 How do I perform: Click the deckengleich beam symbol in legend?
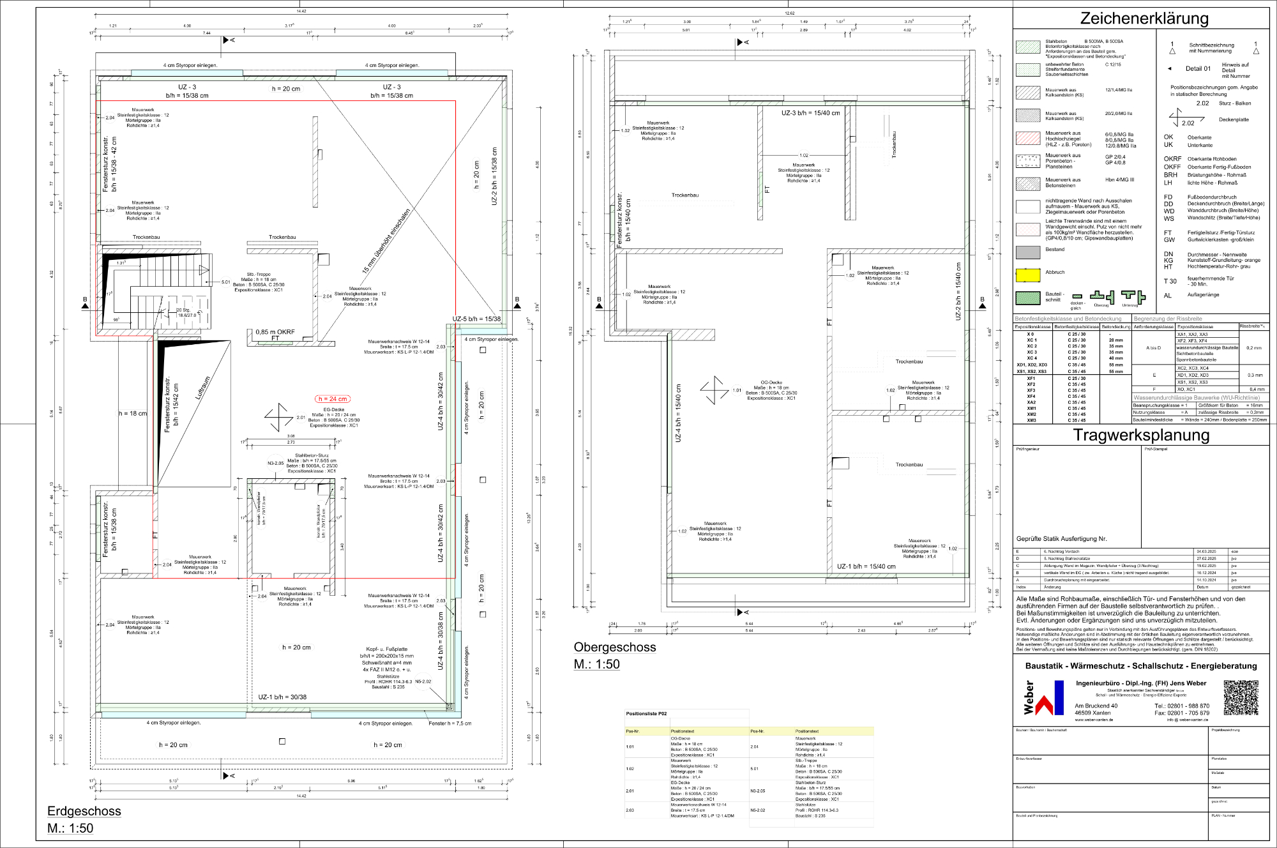[1077, 297]
